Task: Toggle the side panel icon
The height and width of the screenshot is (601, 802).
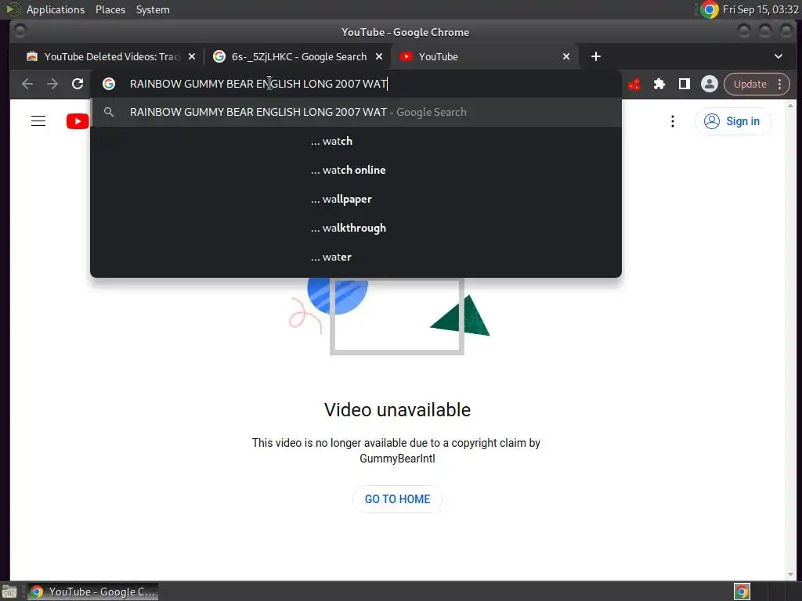Action: (685, 84)
